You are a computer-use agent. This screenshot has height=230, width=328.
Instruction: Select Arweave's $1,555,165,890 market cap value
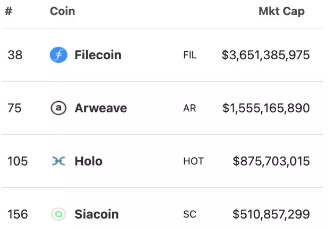tap(266, 108)
